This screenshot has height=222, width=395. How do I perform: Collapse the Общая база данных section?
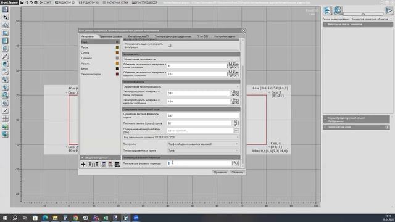(x=100, y=158)
